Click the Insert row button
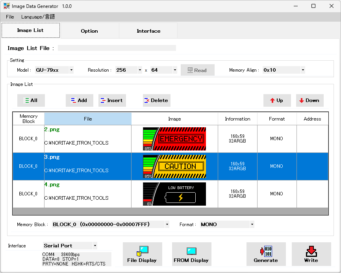The image size is (341, 273). point(112,100)
